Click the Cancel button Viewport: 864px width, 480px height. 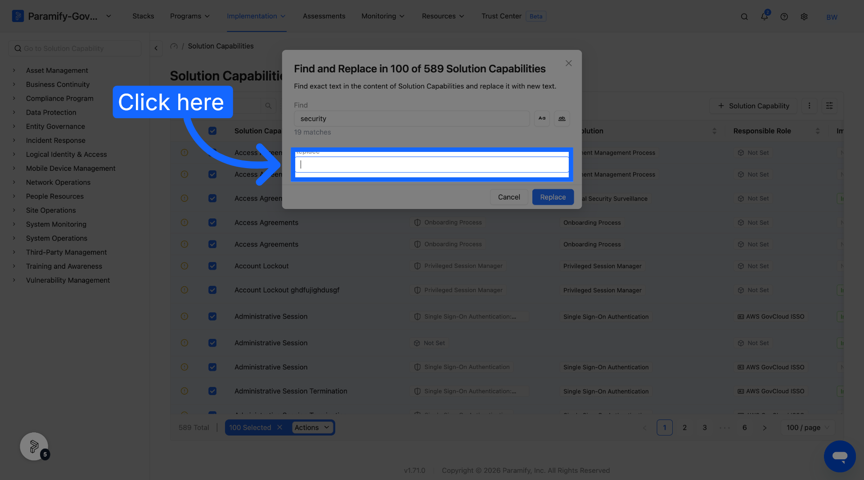point(509,197)
